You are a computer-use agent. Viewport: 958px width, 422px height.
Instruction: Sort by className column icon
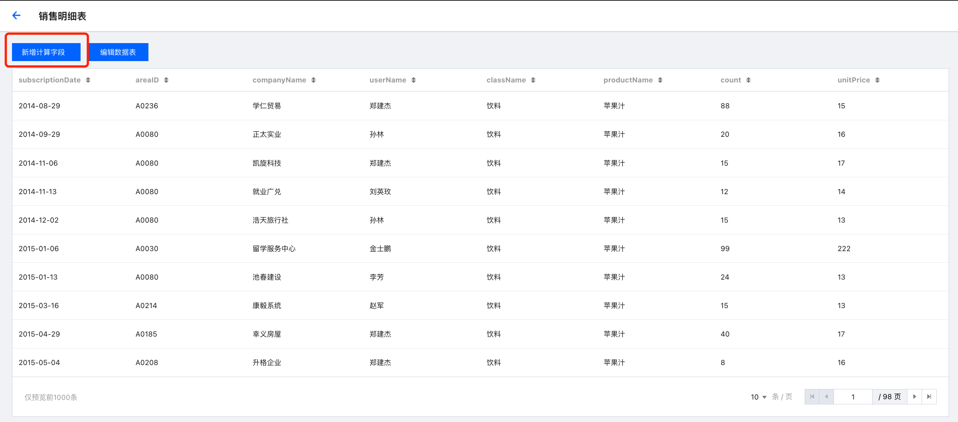click(533, 80)
